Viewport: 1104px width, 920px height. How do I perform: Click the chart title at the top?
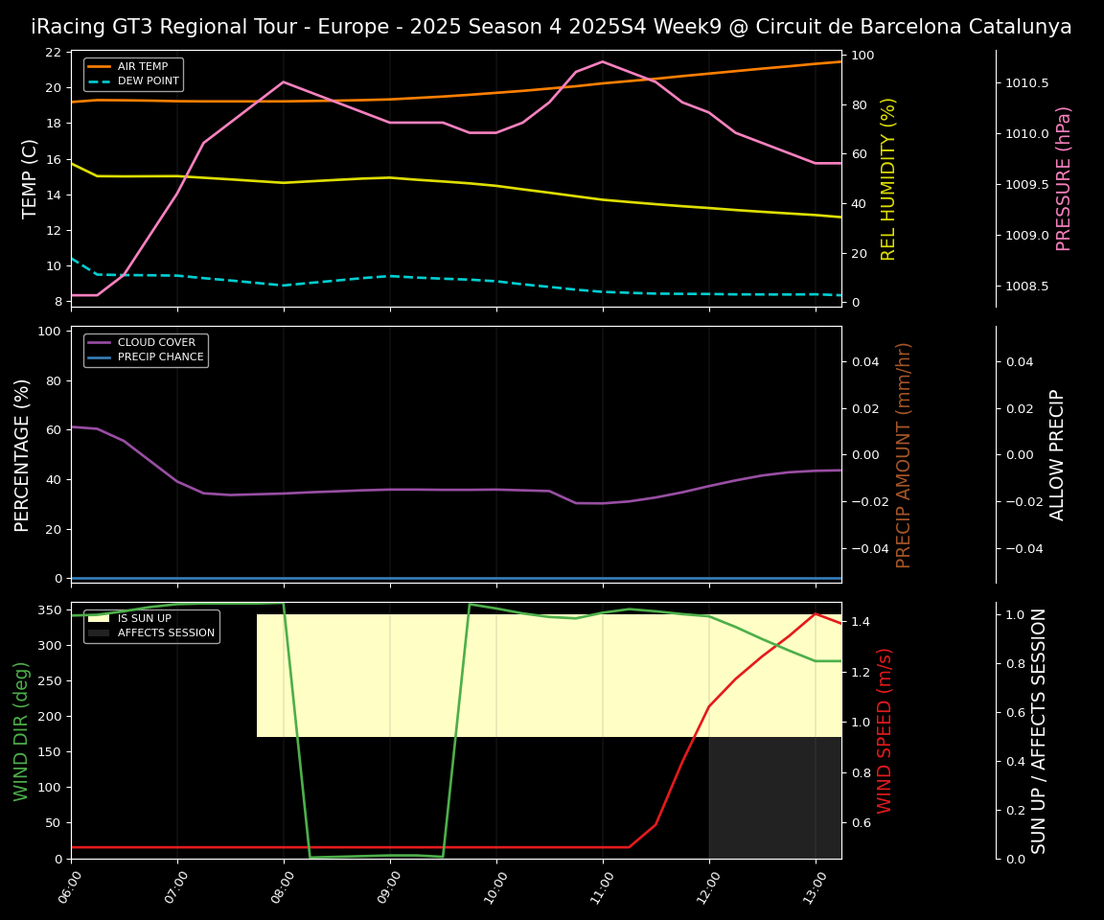click(x=551, y=27)
